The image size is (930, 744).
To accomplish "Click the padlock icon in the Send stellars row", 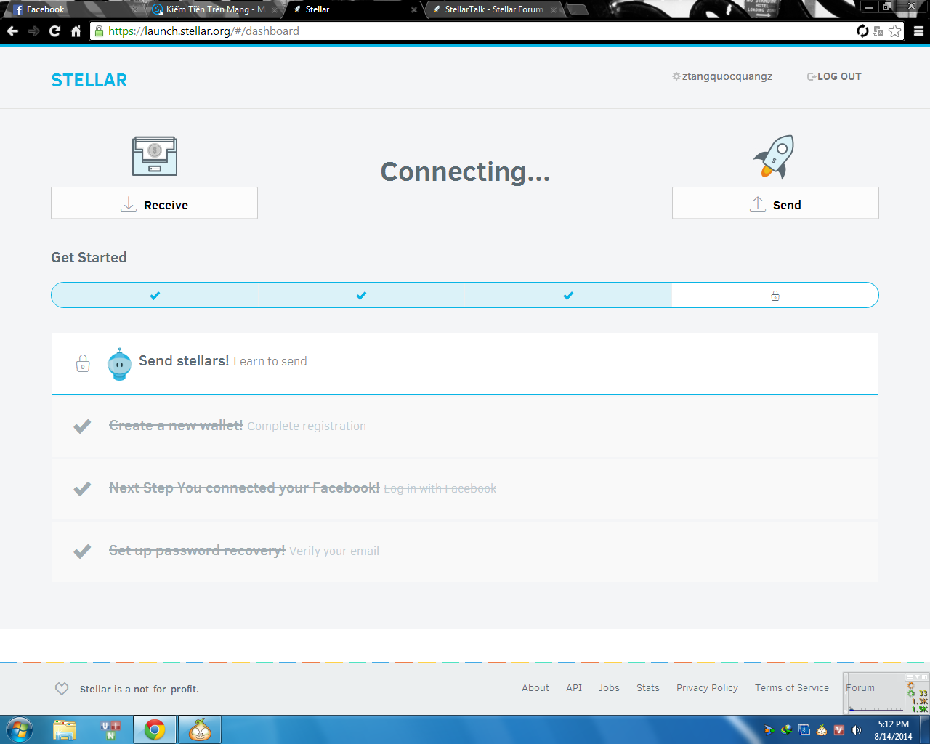I will tap(83, 363).
